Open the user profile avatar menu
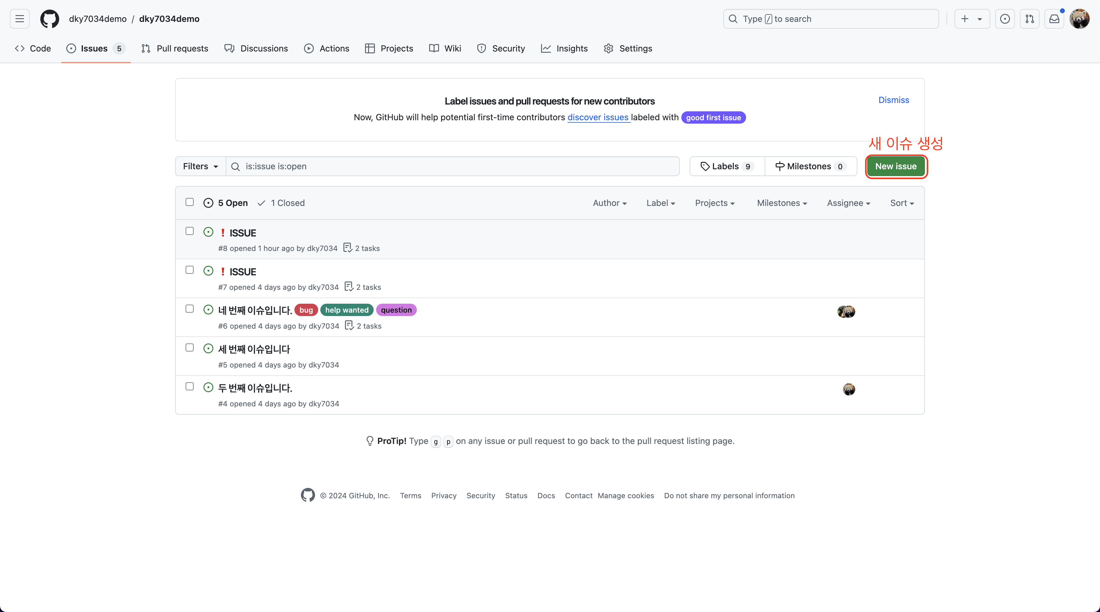 pos(1079,19)
